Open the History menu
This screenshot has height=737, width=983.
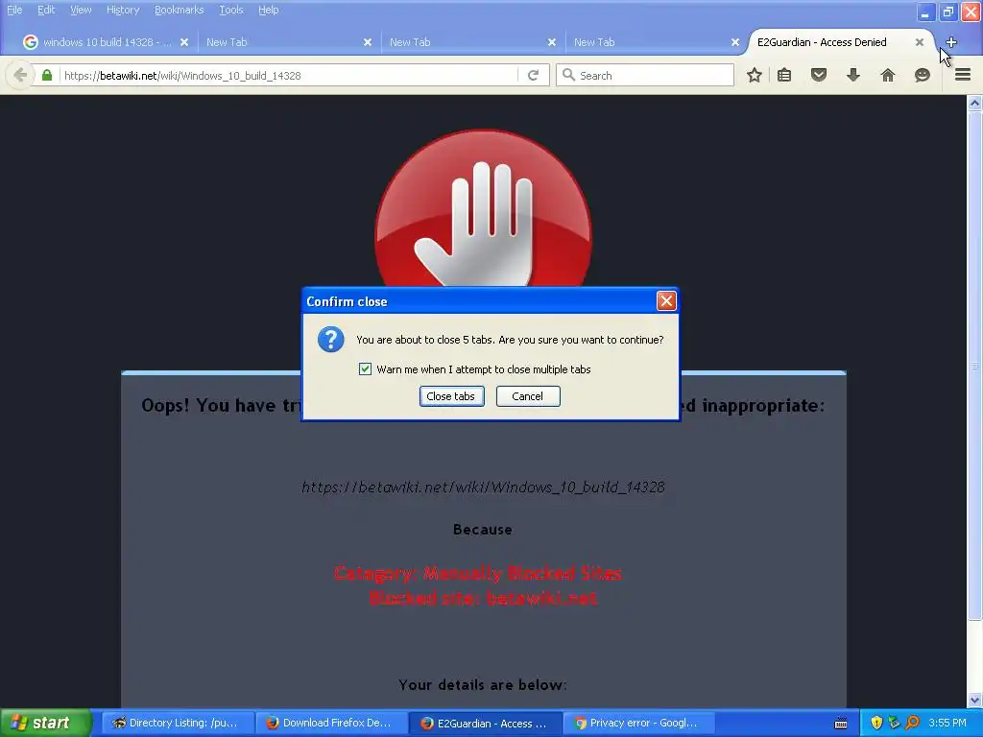[123, 10]
